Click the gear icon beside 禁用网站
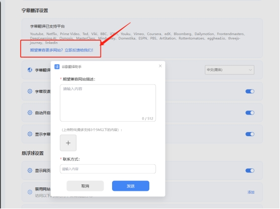This screenshot has height=209, width=280. click(30, 192)
